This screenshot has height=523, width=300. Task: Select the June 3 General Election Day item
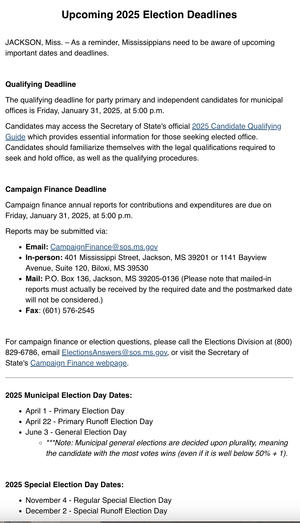pyautogui.click(x=76, y=432)
